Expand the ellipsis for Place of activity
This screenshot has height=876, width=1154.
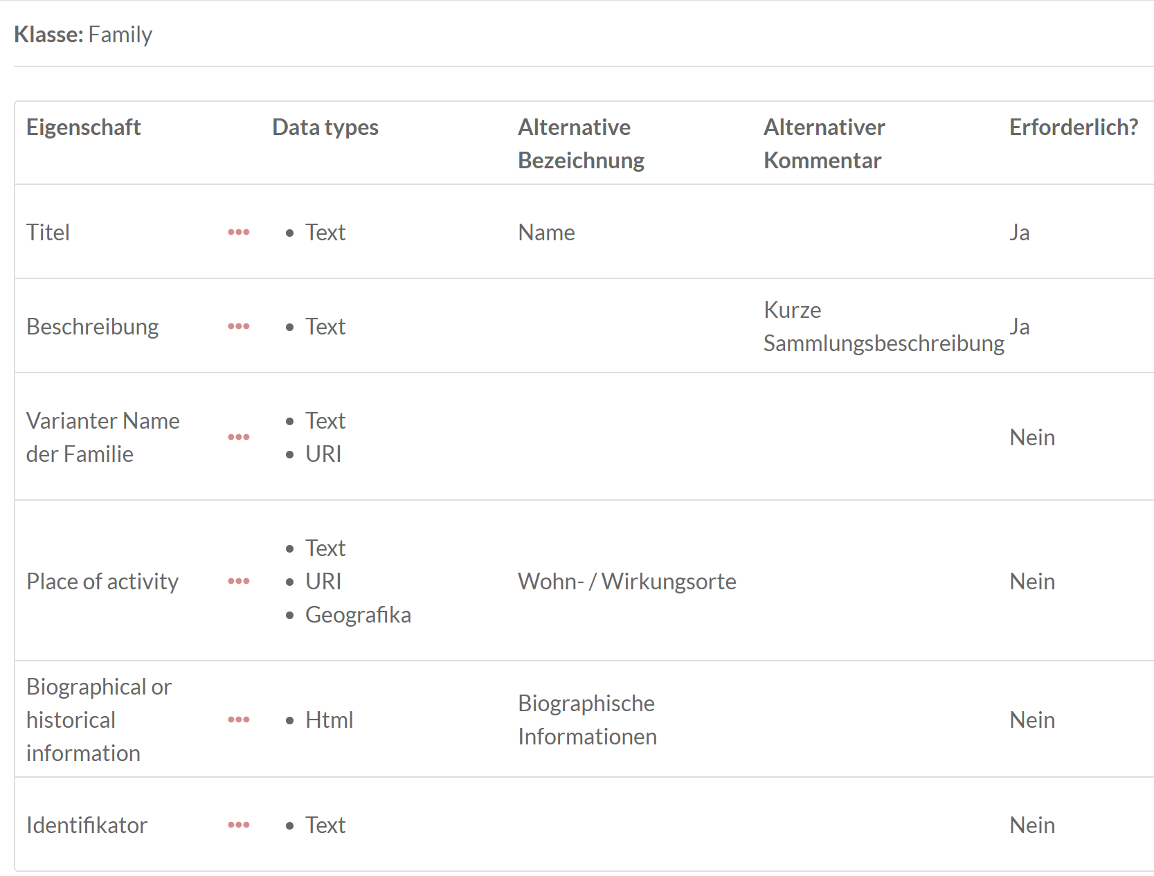coord(239,581)
